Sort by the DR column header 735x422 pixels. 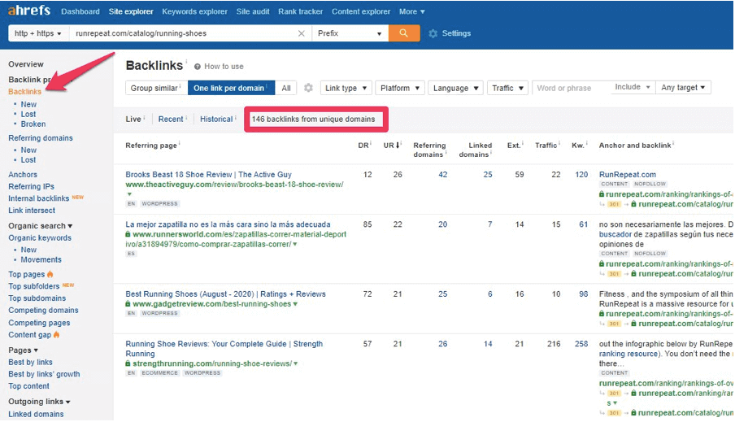(x=363, y=146)
